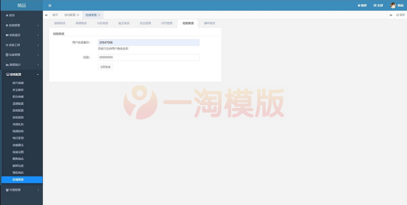This screenshot has width=407, height=205.
Task: Open 充值礼包 in the sidebar submenu
Action: tap(18, 124)
